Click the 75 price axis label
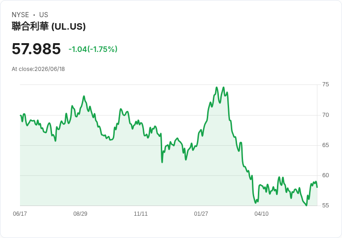 tap(325, 84)
